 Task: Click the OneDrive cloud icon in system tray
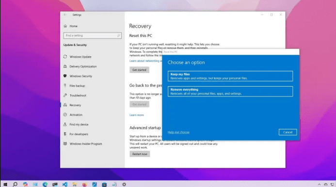(326, 184)
